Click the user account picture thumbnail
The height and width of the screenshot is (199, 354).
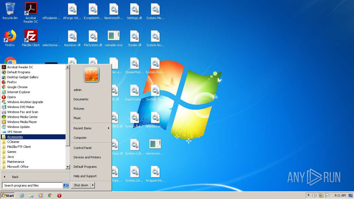[91, 75]
